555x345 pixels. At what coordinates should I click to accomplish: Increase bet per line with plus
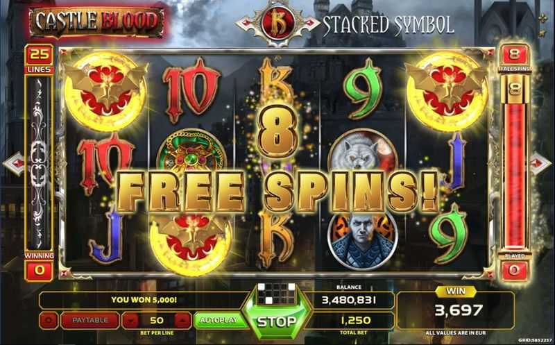coord(182,321)
